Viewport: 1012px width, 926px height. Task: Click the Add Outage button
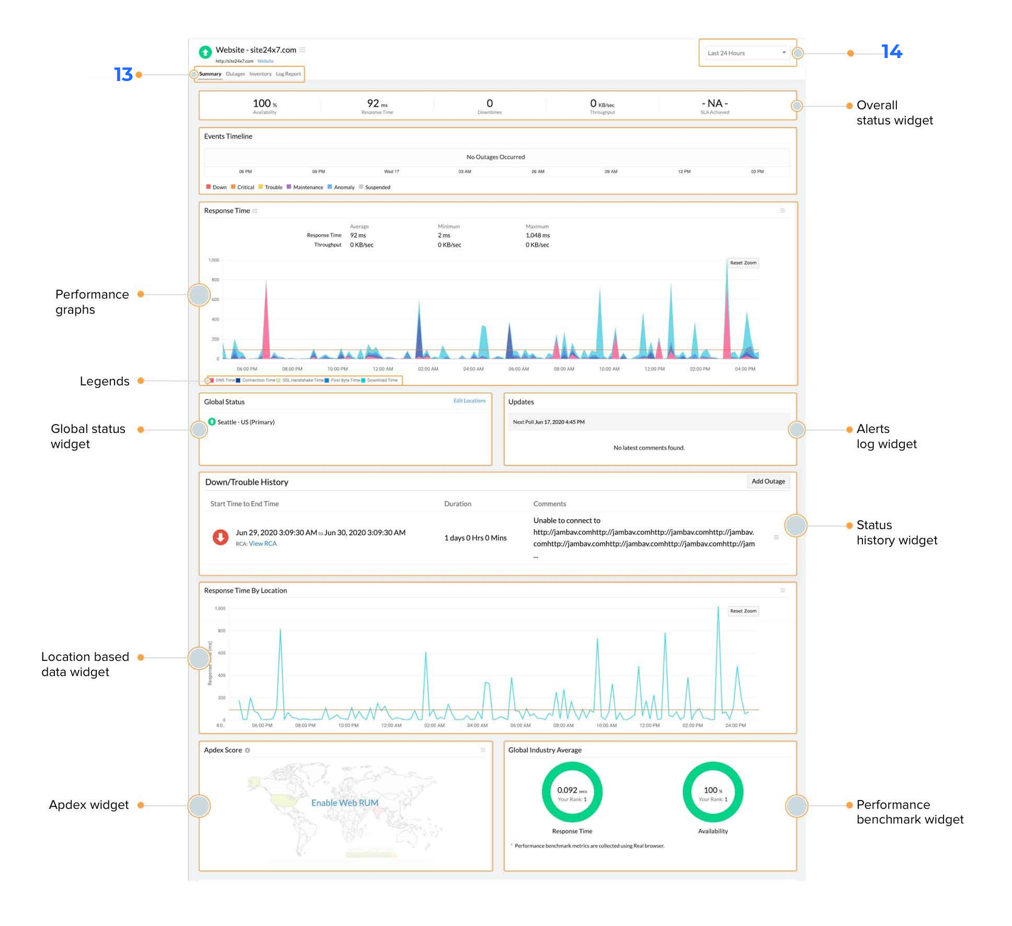pyautogui.click(x=768, y=481)
